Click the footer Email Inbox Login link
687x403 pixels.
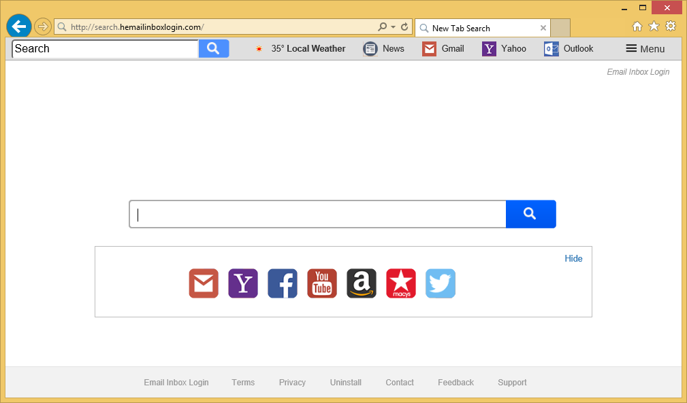point(176,383)
